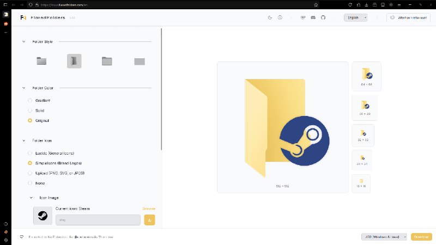Click the 64 × 64 preview thumbnail
Viewport: 436px width, 245px height.
point(366,76)
